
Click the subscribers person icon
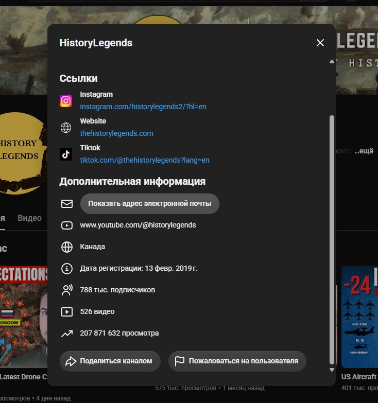67,290
